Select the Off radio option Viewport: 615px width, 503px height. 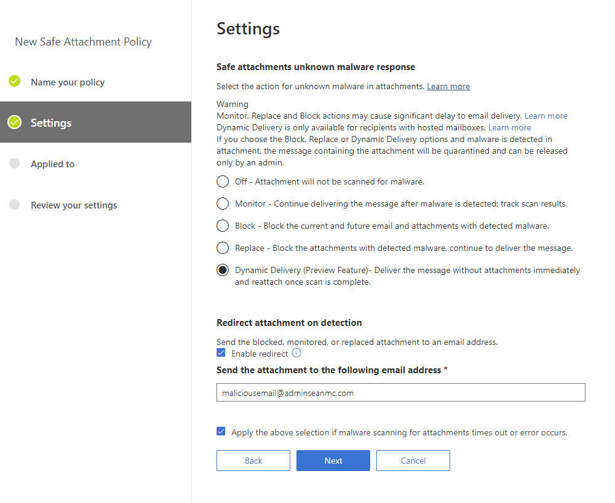(x=223, y=181)
